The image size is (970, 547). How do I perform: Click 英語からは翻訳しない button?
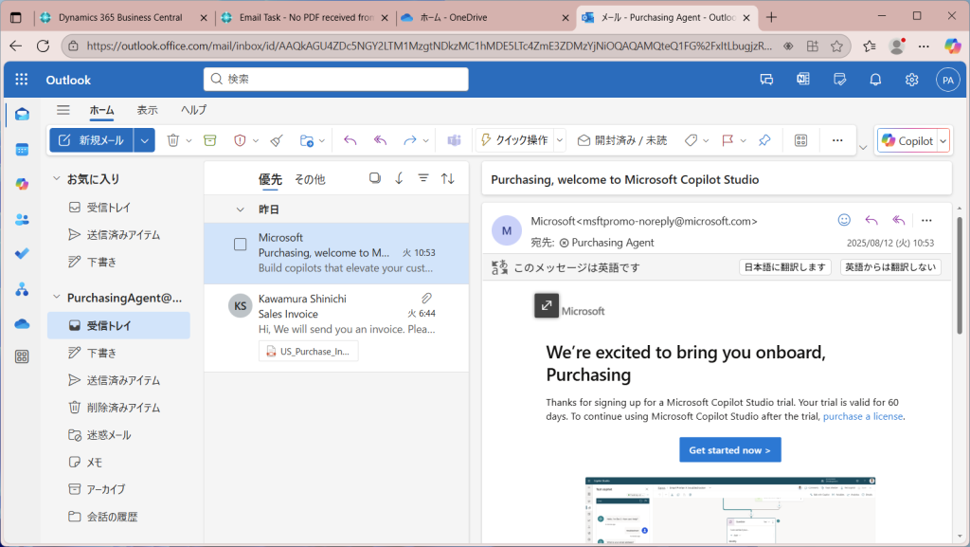[x=890, y=266]
